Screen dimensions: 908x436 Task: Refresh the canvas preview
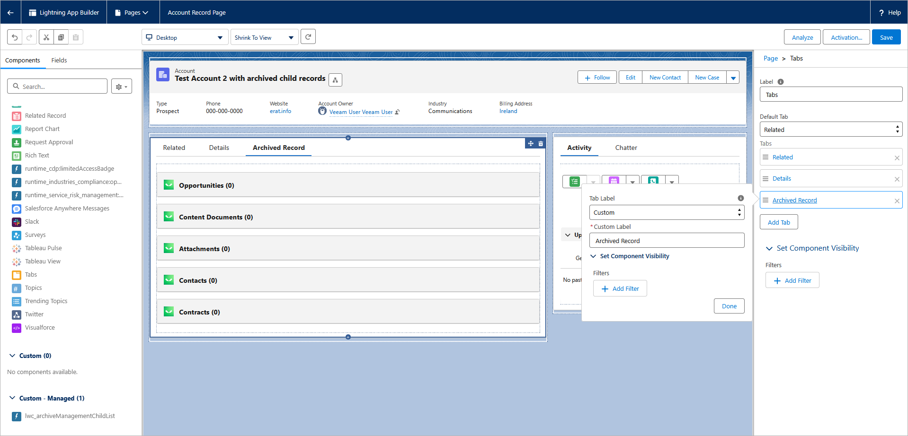[x=308, y=36]
